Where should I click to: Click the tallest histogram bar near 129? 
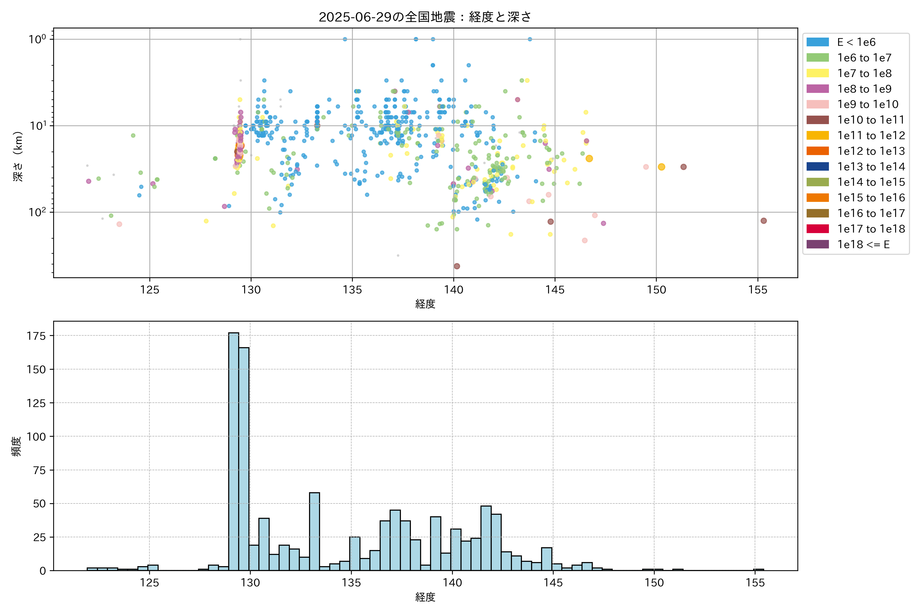233,450
